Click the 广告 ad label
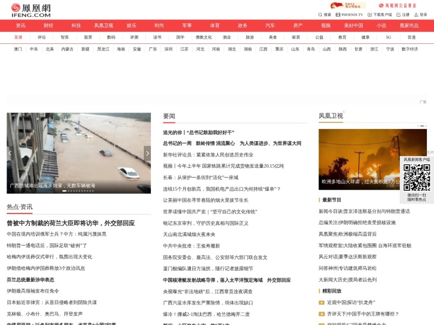Image resolution: width=434 pixels, height=325 pixels. coord(423,102)
